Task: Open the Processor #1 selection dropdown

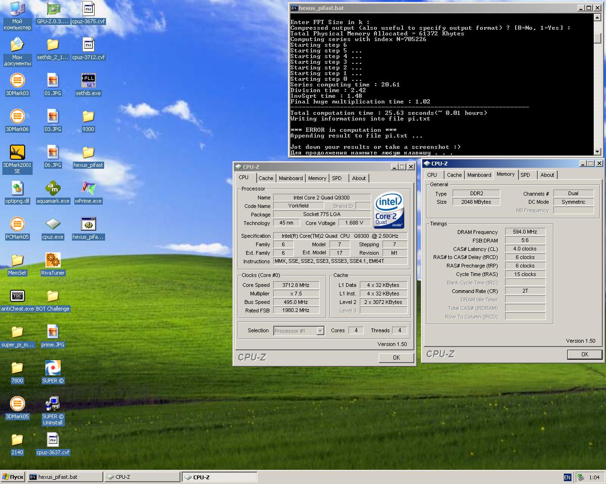Action: click(x=321, y=331)
